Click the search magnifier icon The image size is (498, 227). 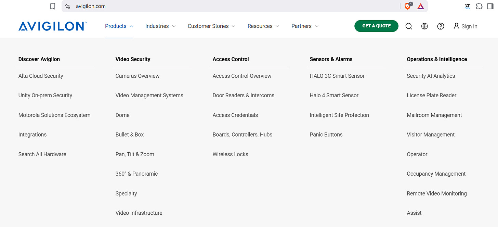[409, 26]
